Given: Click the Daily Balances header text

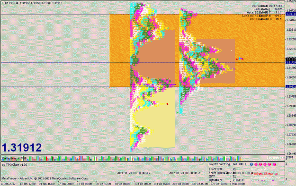Looking at the screenshot, I should [267, 6].
